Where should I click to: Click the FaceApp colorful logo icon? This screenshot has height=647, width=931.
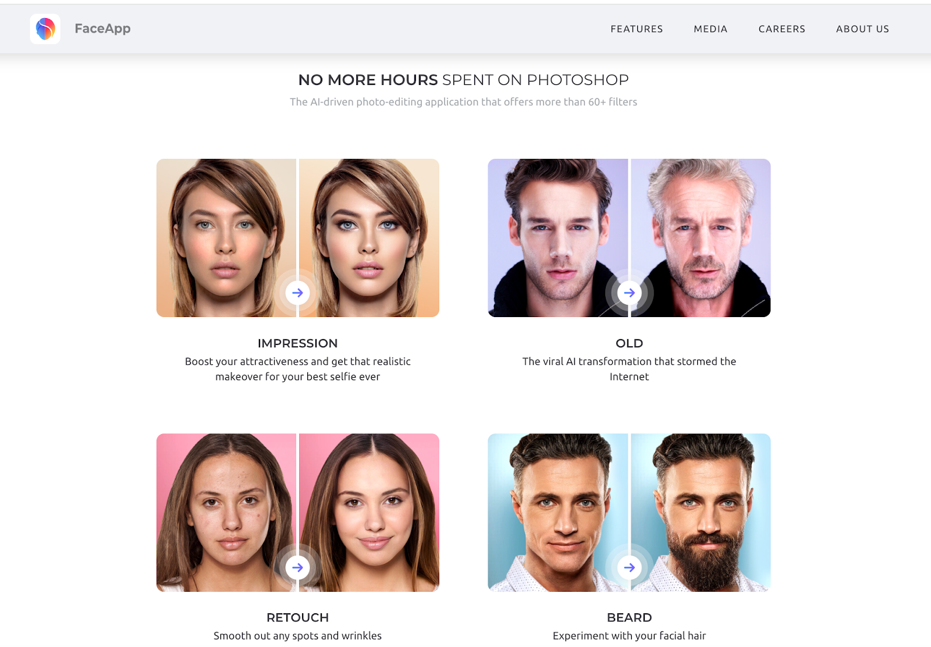[45, 29]
